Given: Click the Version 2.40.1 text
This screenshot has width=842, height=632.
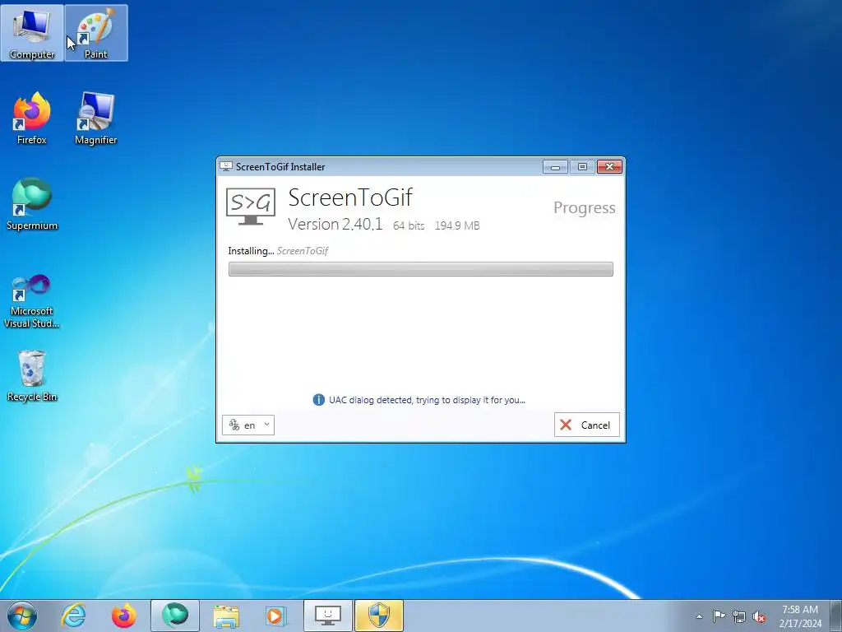Looking at the screenshot, I should click(335, 224).
